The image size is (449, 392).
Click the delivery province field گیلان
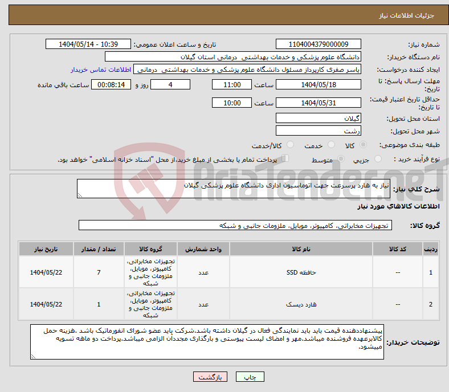(x=318, y=118)
